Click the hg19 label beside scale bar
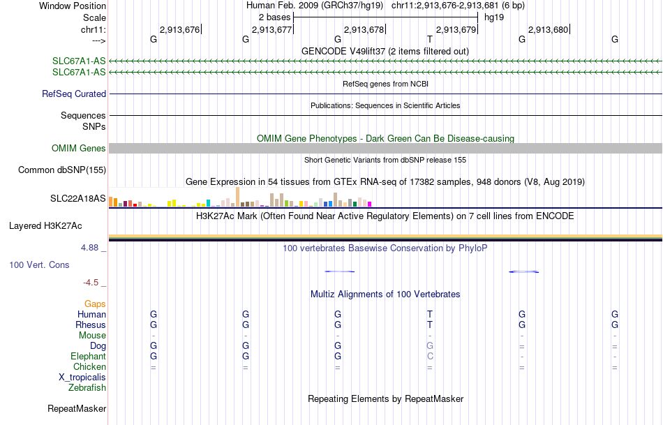This screenshot has height=425, width=663. [494, 17]
